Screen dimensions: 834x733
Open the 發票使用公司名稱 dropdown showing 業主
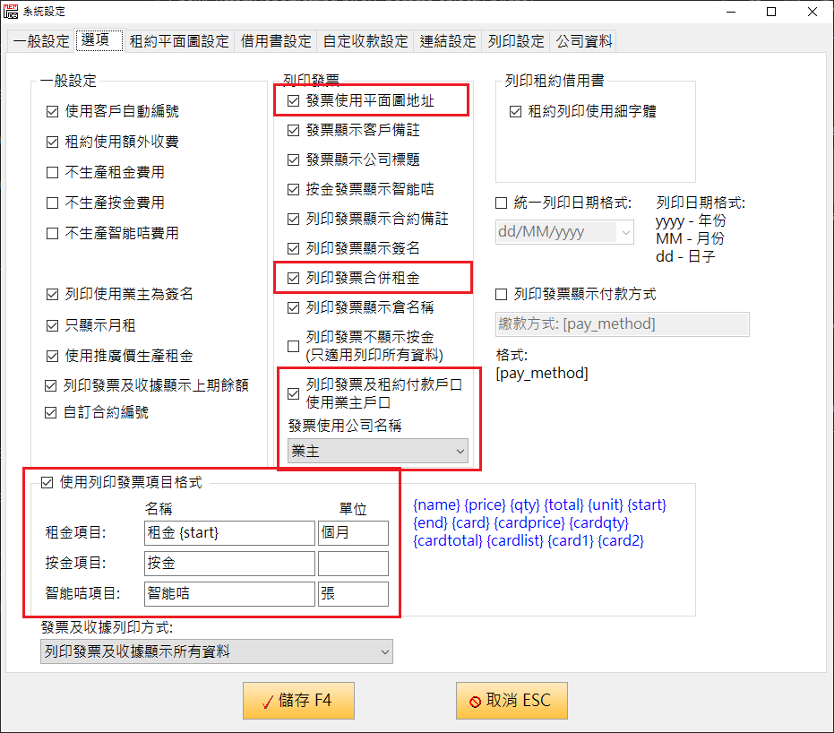pyautogui.click(x=377, y=452)
